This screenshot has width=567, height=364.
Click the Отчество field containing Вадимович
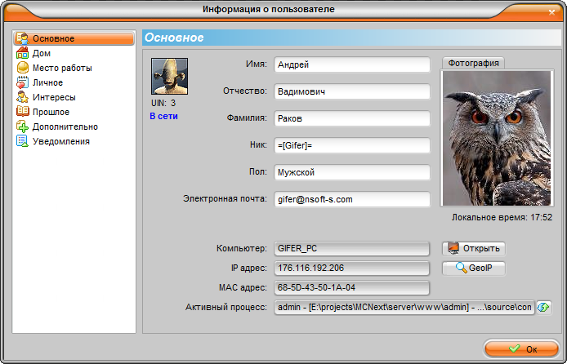click(x=352, y=91)
